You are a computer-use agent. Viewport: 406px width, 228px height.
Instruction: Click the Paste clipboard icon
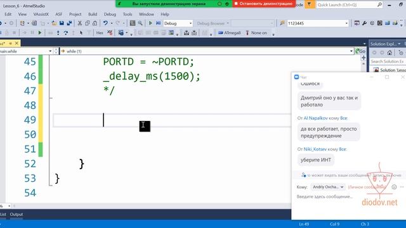[95, 23]
